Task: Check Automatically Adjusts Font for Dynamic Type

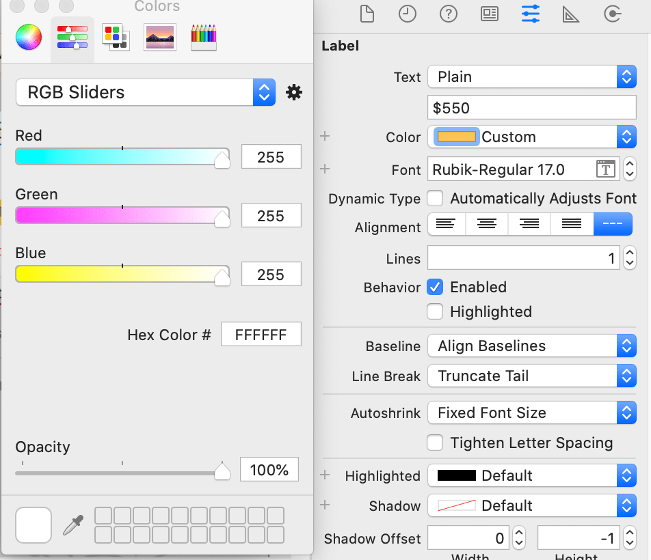Action: pyautogui.click(x=435, y=199)
